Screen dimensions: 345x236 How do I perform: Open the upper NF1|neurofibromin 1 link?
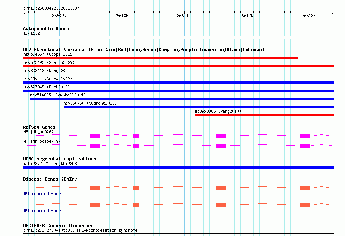coord(45,194)
